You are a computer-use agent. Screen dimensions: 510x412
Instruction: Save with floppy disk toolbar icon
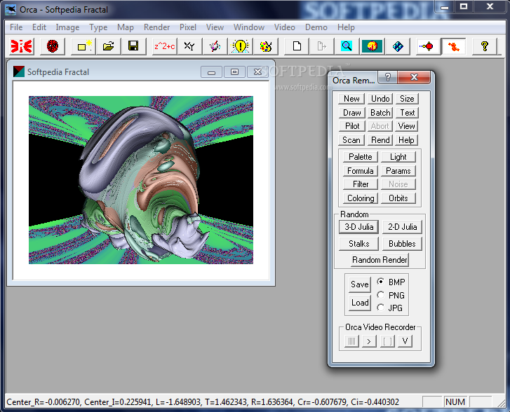(133, 46)
